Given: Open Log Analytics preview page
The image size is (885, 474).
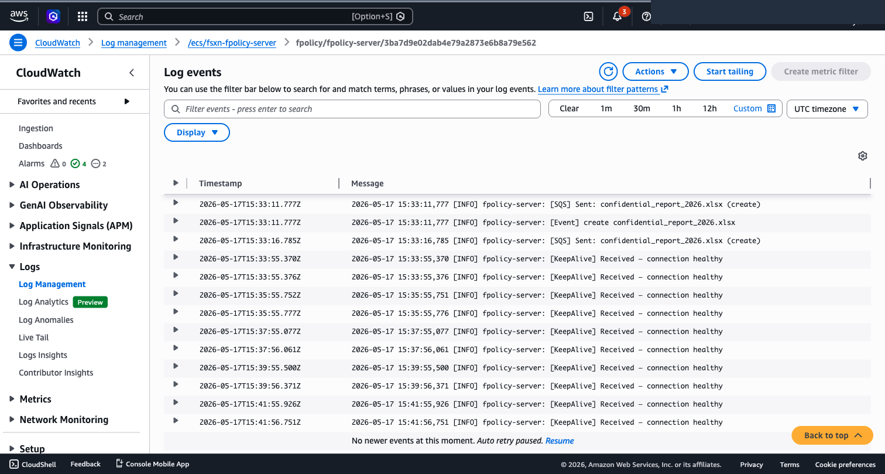Looking at the screenshot, I should coord(43,302).
